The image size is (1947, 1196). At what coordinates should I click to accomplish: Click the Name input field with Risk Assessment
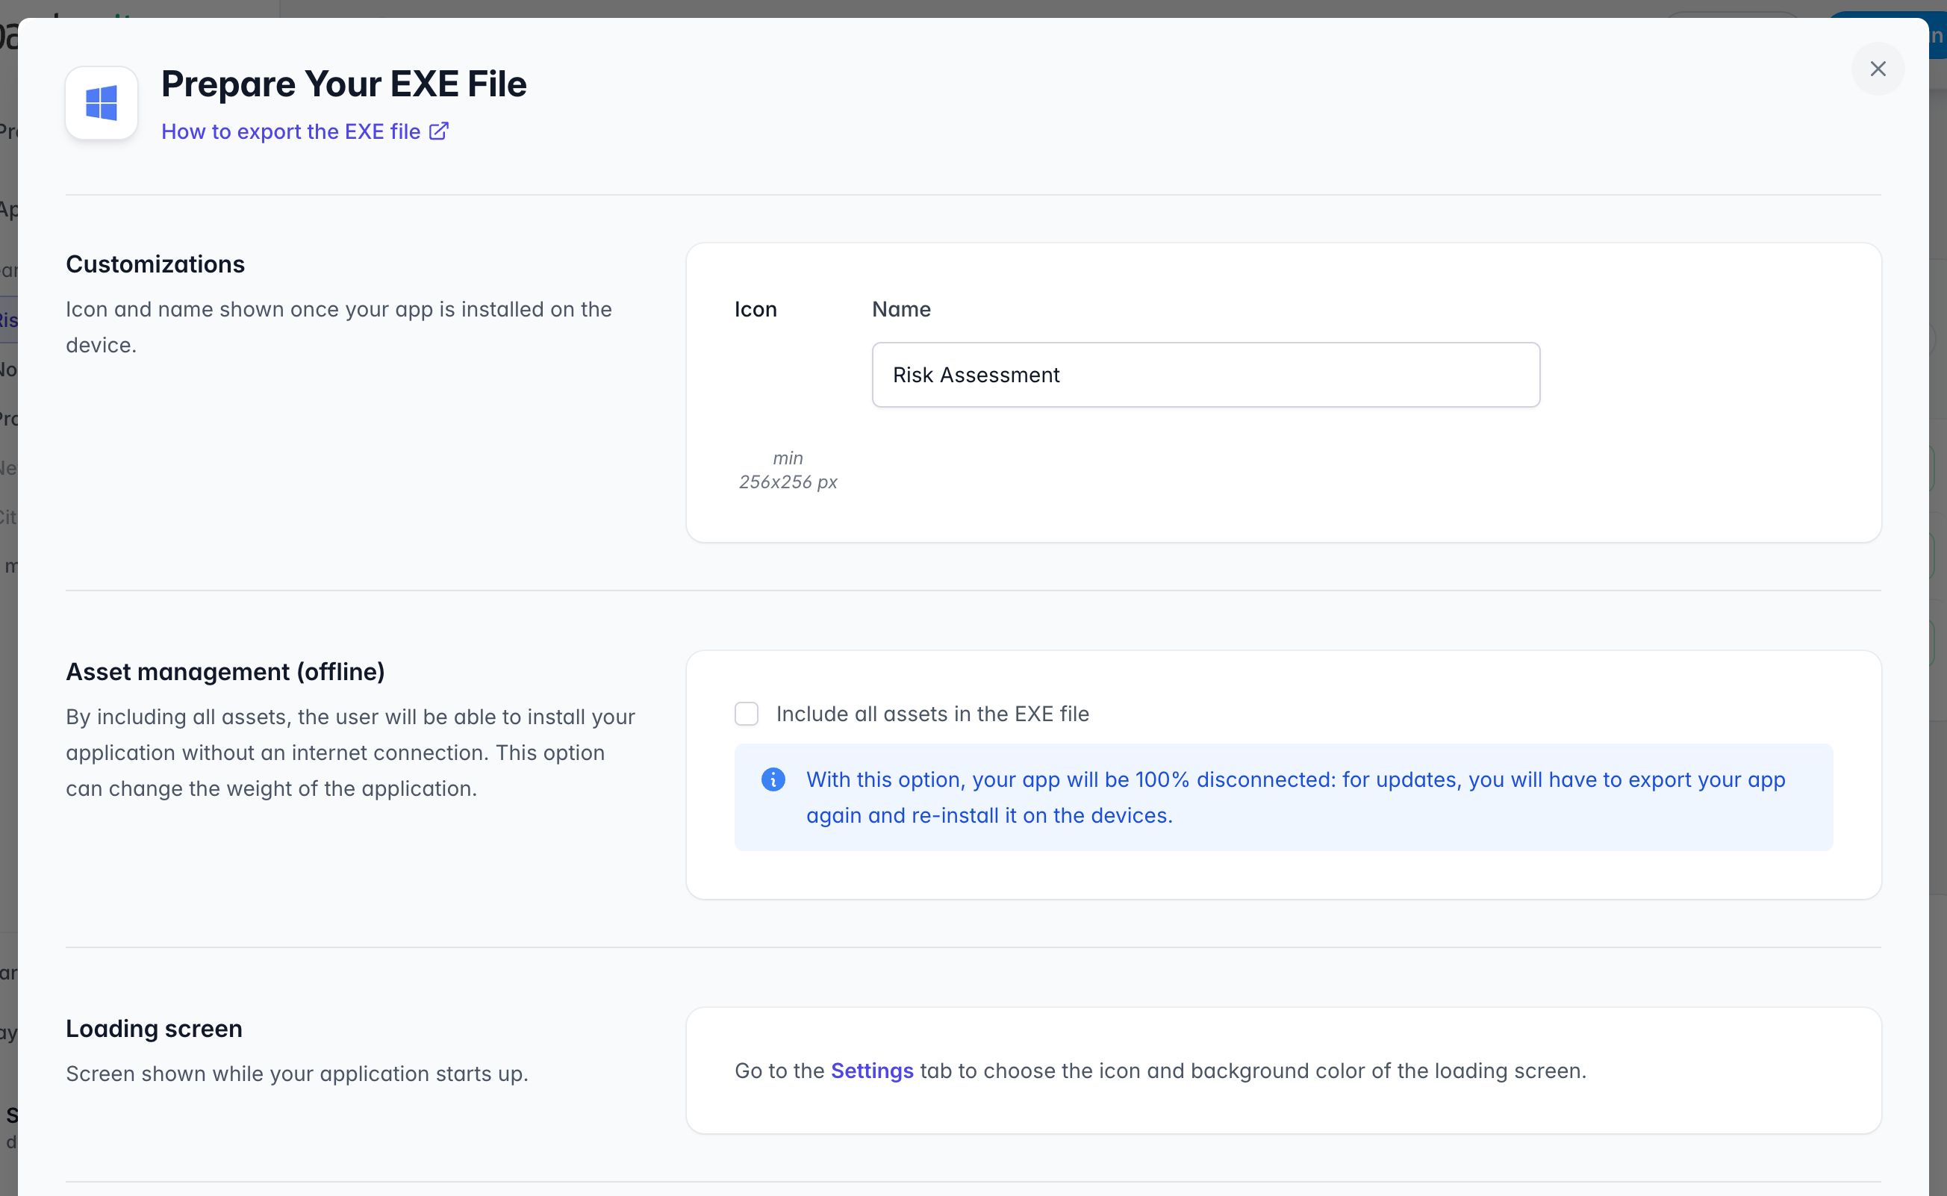click(x=1205, y=375)
